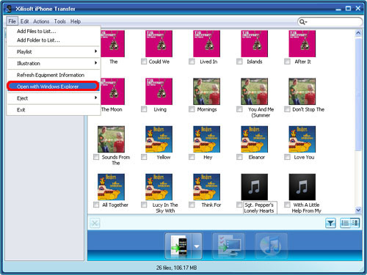Open the Edit menu

click(x=24, y=21)
